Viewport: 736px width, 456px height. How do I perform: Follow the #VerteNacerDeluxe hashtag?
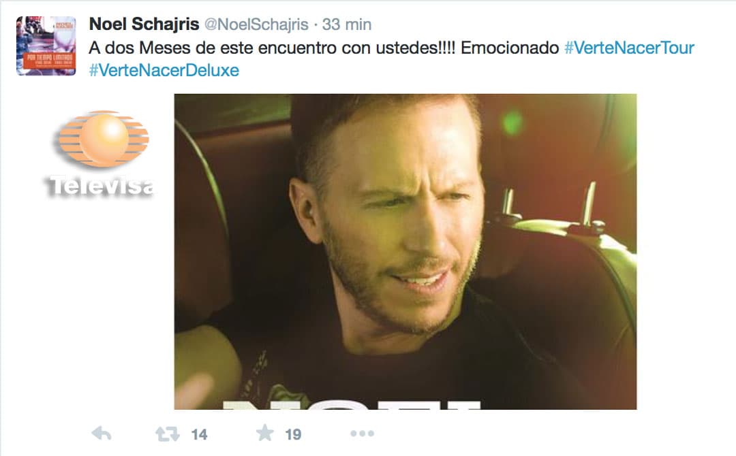[x=164, y=70]
